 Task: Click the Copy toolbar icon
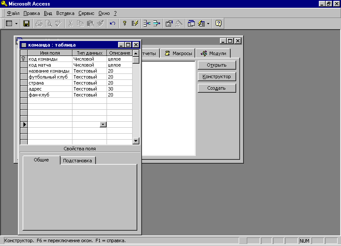tap(80, 23)
